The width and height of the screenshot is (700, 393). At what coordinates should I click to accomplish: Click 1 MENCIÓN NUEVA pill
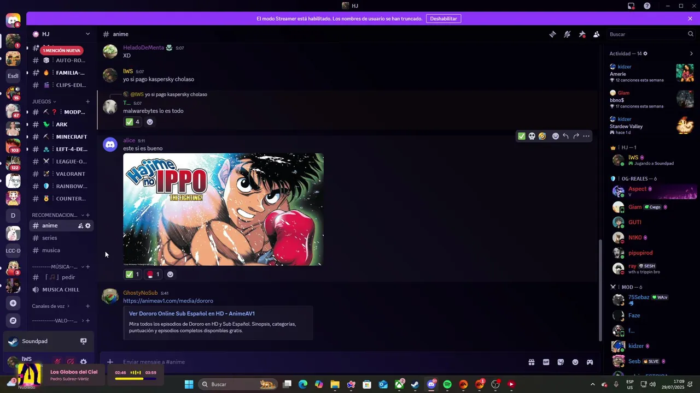tap(62, 50)
